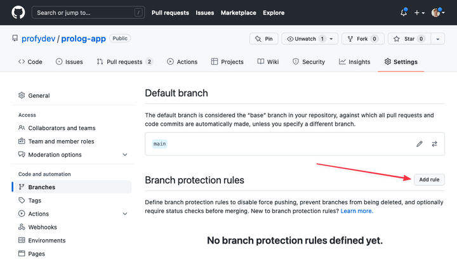
Task: Open the user avatar menu
Action: (438, 13)
